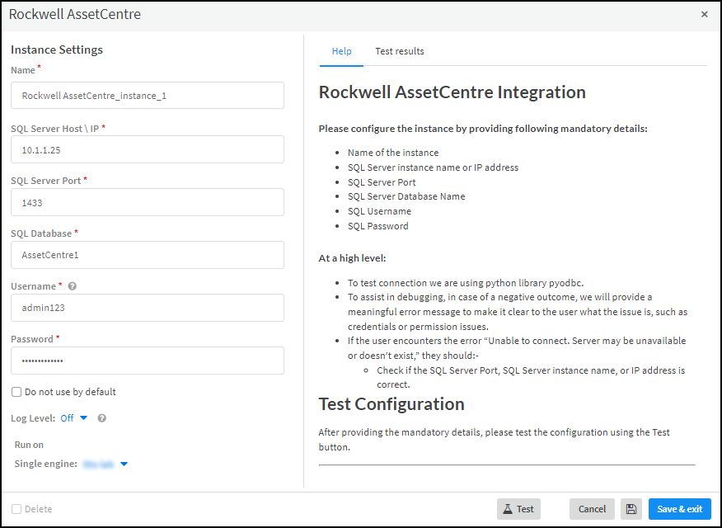This screenshot has width=722, height=528.
Task: Switch to the Test results tab
Action: tap(399, 51)
